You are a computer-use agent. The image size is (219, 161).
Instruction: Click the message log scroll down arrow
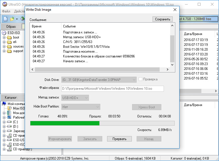pos(172,65)
